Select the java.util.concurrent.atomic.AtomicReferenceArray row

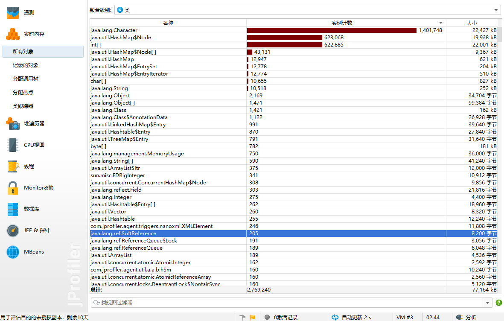tap(294, 277)
